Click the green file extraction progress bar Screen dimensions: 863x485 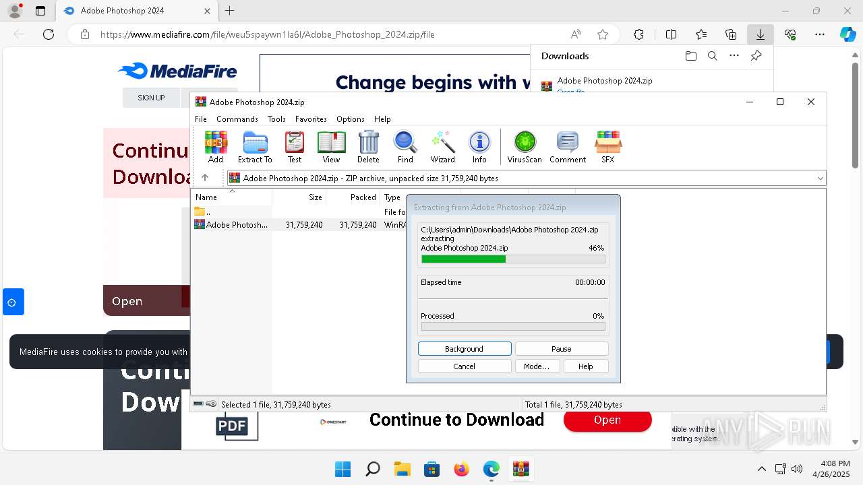click(513, 259)
